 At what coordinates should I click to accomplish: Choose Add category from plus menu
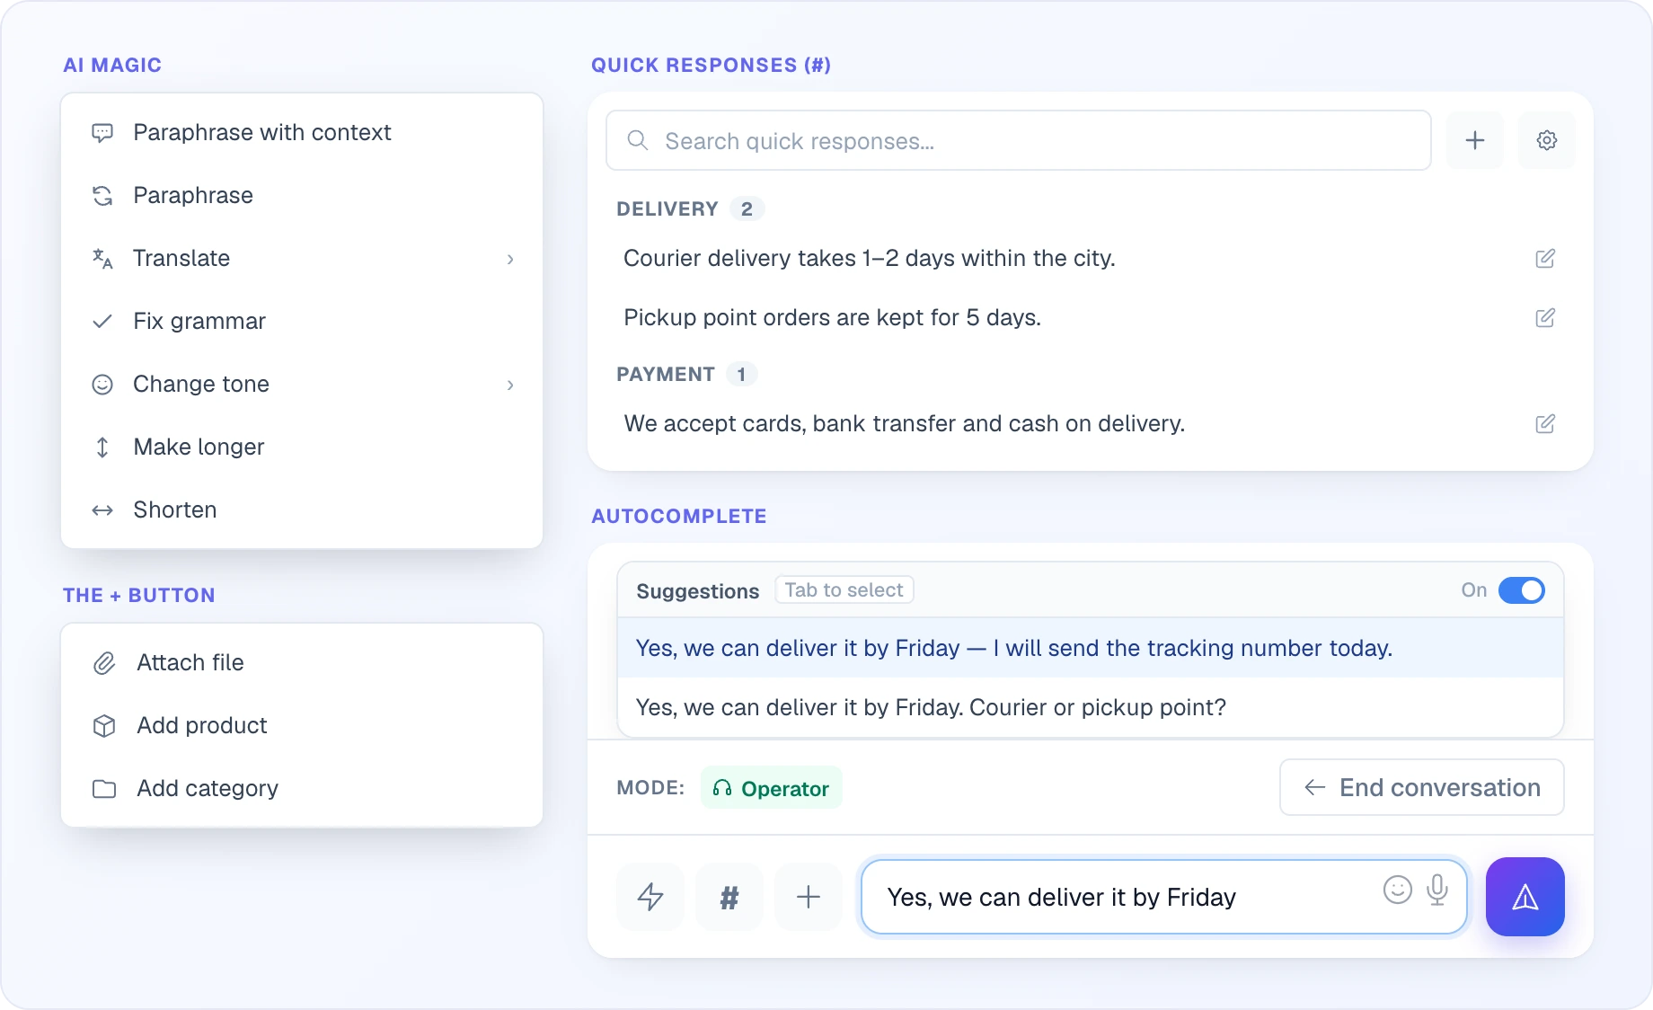[x=302, y=789]
